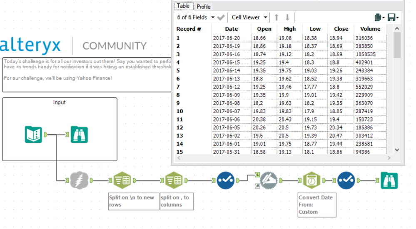This screenshot has height=229, width=416.
Task: Select the gray Download tool icon
Action: point(79,180)
